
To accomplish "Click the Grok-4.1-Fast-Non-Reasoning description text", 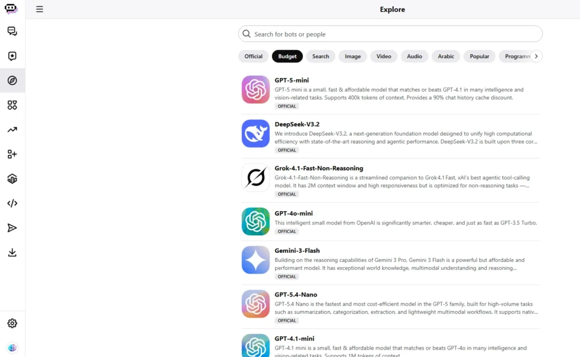I will 402,182.
